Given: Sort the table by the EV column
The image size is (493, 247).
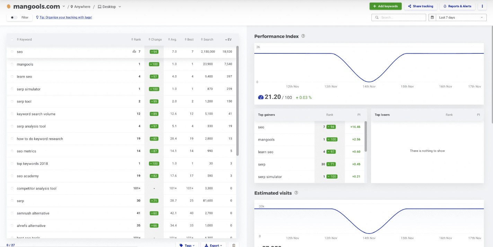Looking at the screenshot, I should [x=228, y=40].
